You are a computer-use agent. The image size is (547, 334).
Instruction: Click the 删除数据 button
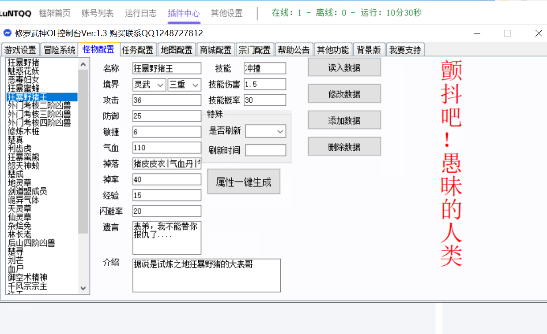tap(344, 146)
